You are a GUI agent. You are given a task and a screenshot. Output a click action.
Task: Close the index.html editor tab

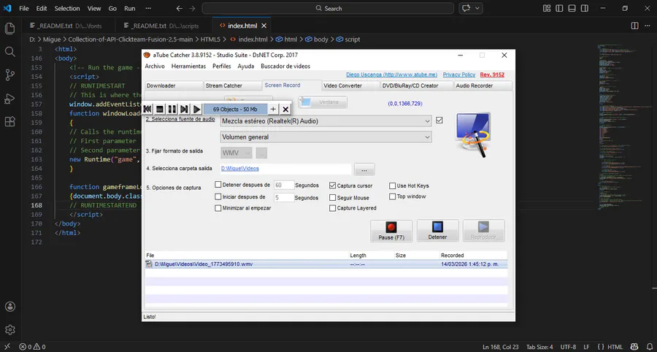(x=264, y=26)
